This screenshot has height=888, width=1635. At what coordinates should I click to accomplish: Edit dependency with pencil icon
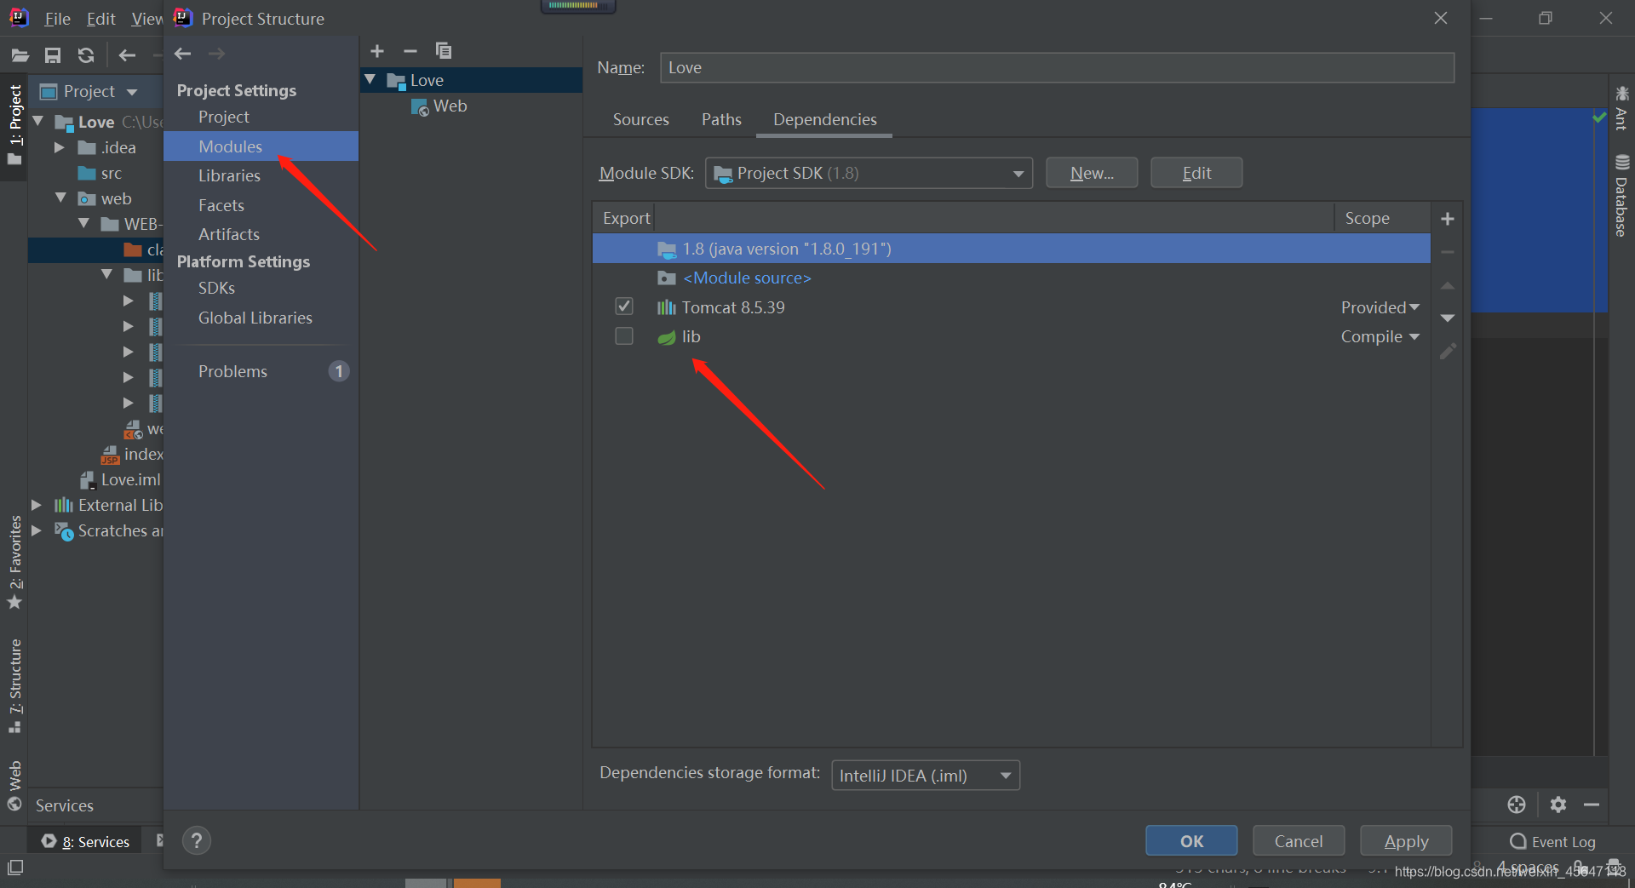[1447, 351]
